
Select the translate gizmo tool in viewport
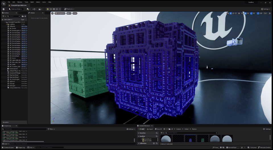pyautogui.click(x=231, y=13)
